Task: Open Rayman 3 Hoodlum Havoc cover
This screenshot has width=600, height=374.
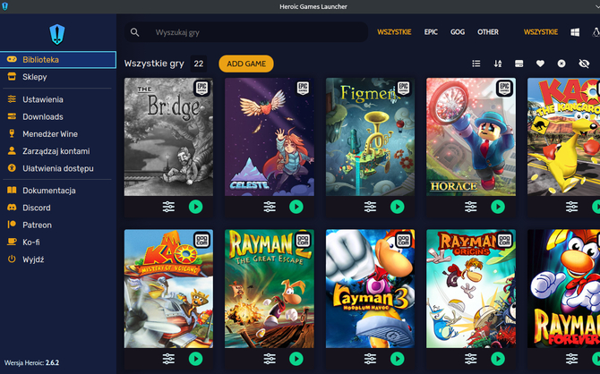Action: coord(370,289)
